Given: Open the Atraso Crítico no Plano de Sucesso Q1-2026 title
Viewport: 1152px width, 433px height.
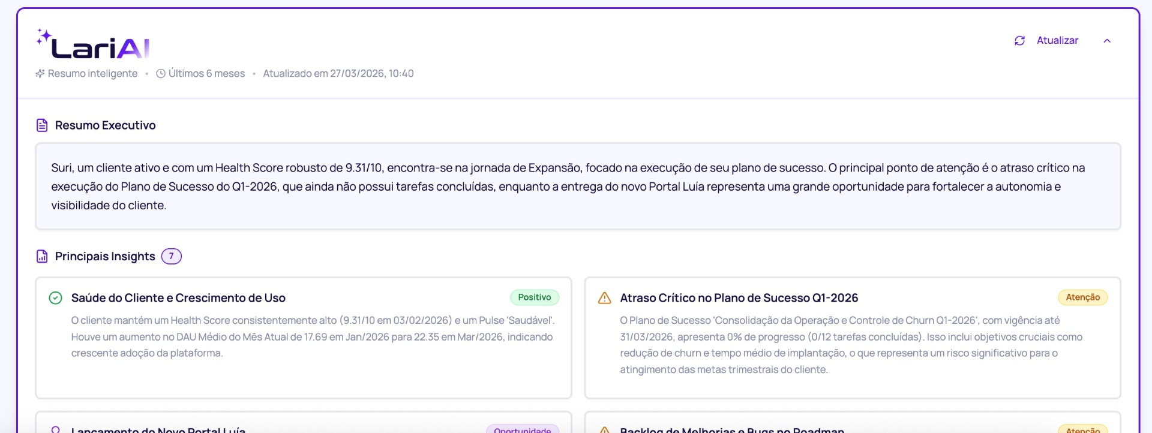Looking at the screenshot, I should point(739,298).
